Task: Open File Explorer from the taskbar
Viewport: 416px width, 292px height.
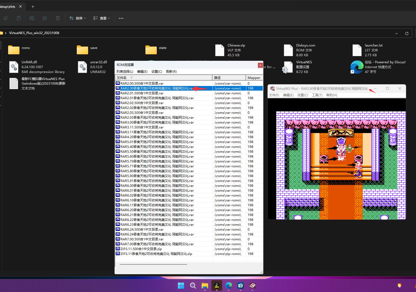Action: click(205, 286)
